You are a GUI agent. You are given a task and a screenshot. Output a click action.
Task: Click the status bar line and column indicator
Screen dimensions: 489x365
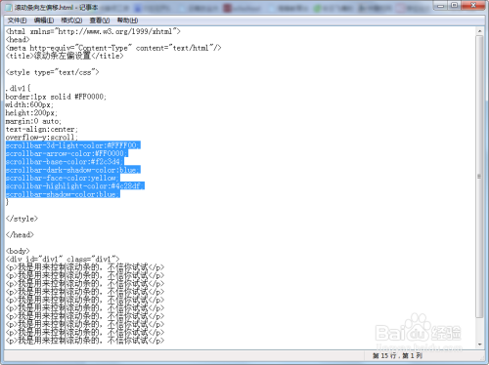pyautogui.click(x=397, y=355)
